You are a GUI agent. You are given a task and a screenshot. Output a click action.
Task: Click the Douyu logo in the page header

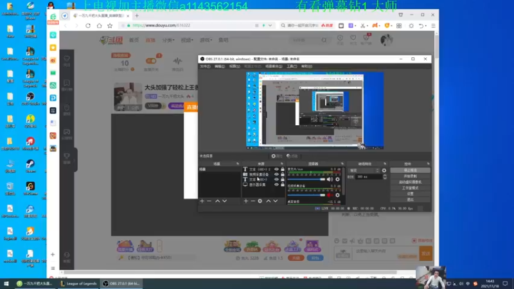111,40
